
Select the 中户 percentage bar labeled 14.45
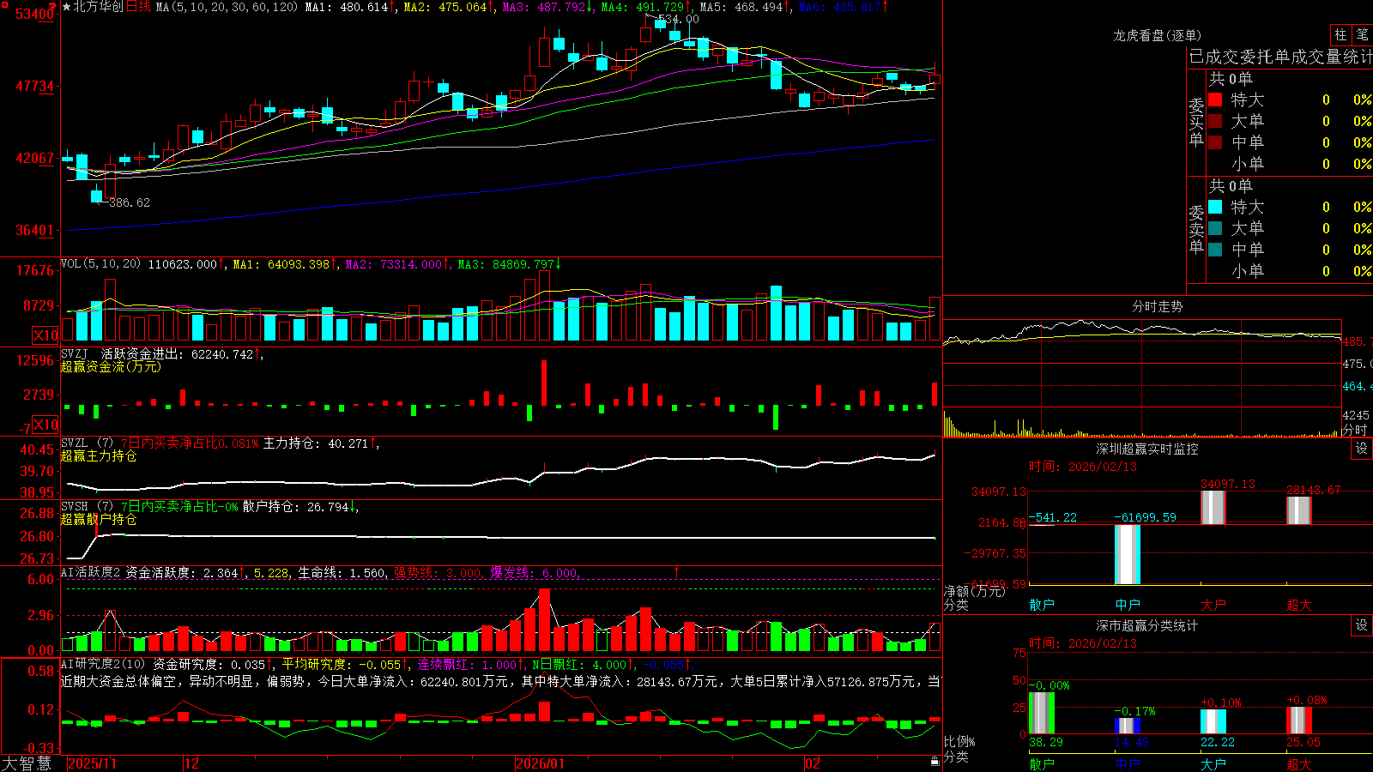coord(1128,726)
